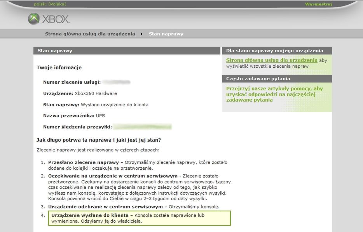This screenshot has width=363, height=232.
Task: Click Dla stanu naprawy mojego urządzenia header
Action: [277, 51]
